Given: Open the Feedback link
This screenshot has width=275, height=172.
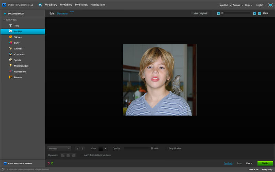Looking at the screenshot, I should click(x=228, y=163).
